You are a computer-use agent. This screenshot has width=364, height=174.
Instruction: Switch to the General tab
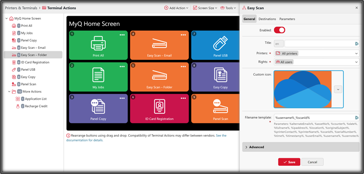click(x=249, y=19)
